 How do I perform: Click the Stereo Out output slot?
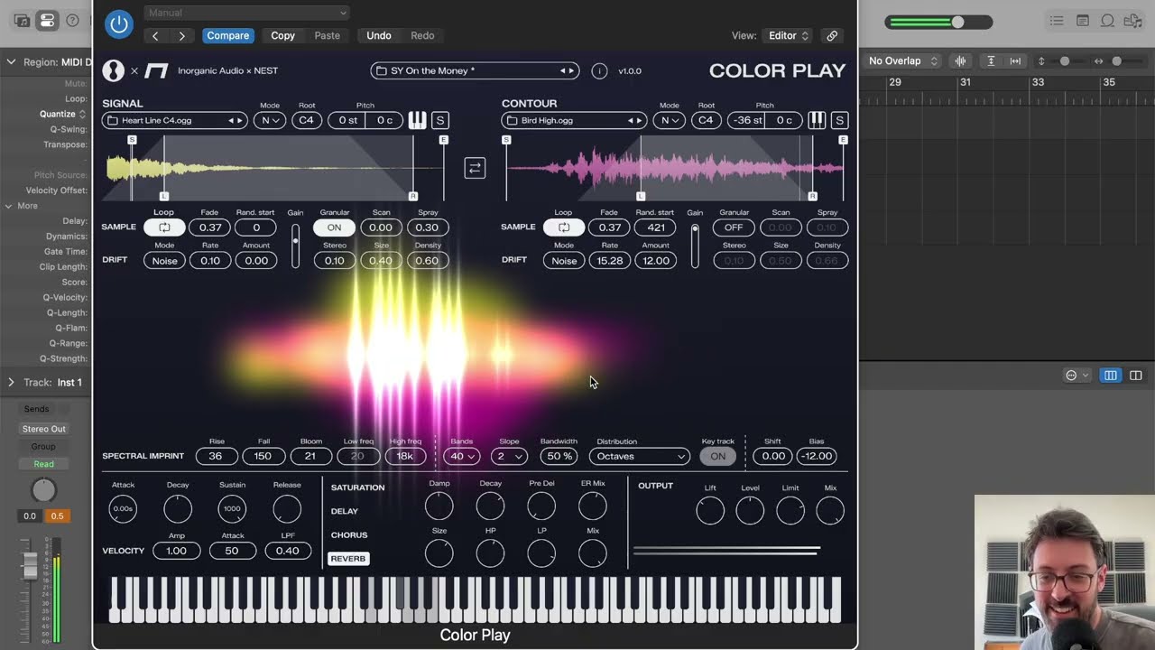pyautogui.click(x=43, y=429)
